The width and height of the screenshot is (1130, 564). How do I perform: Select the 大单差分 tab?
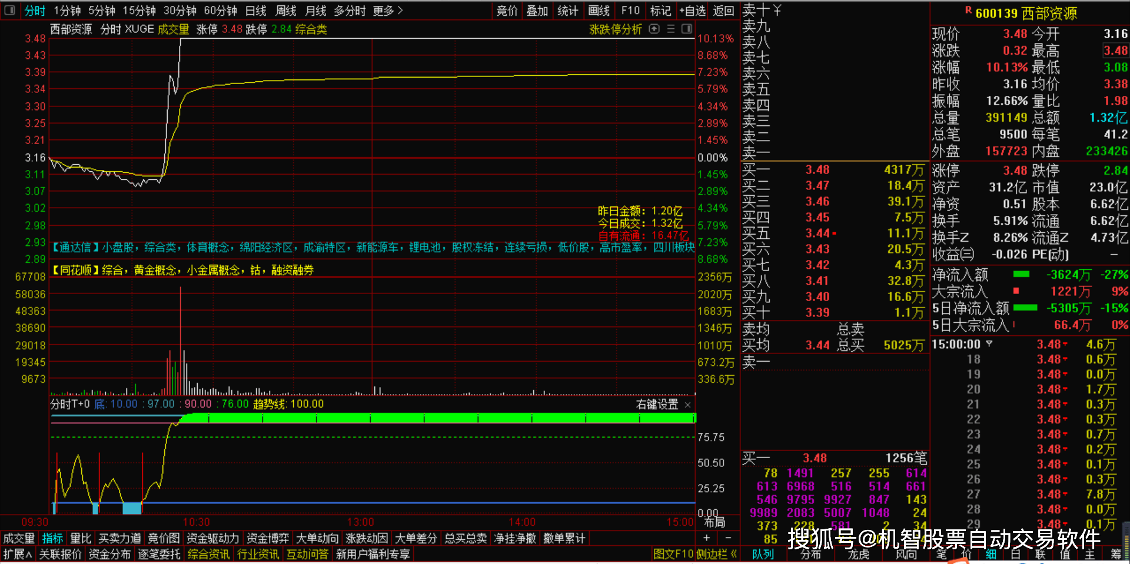[416, 538]
